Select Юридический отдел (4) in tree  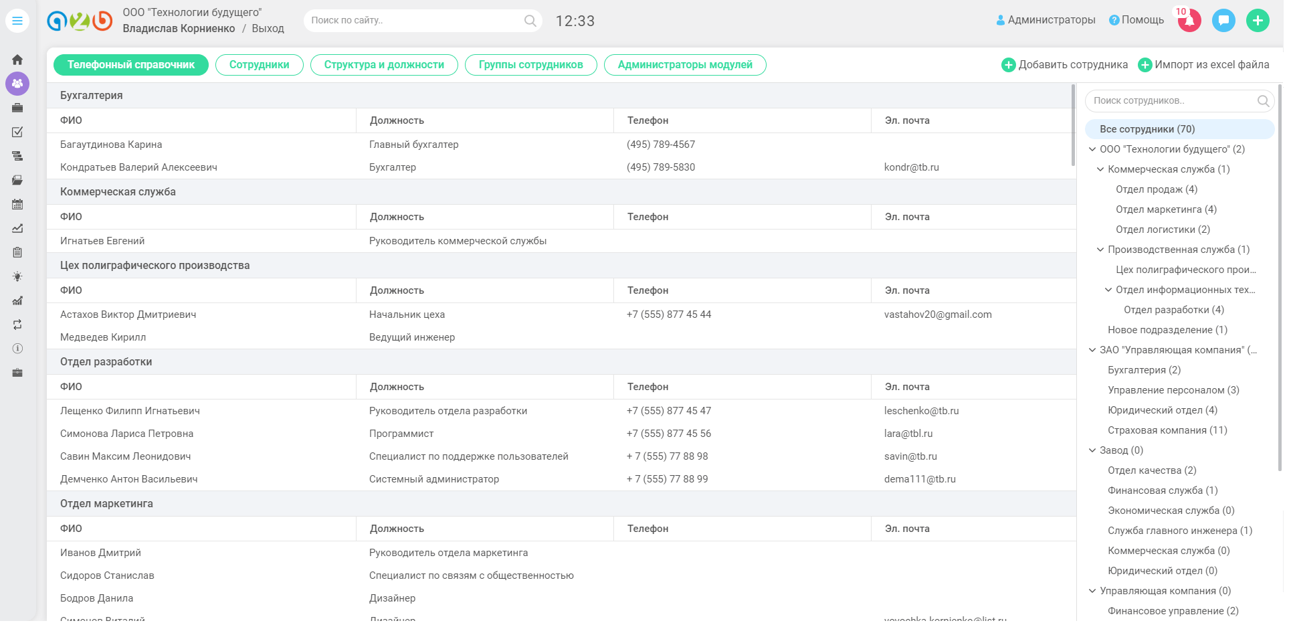tap(1163, 410)
